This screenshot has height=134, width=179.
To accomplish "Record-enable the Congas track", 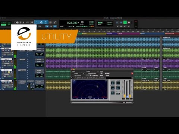I will pyautogui.click(x=3, y=83).
